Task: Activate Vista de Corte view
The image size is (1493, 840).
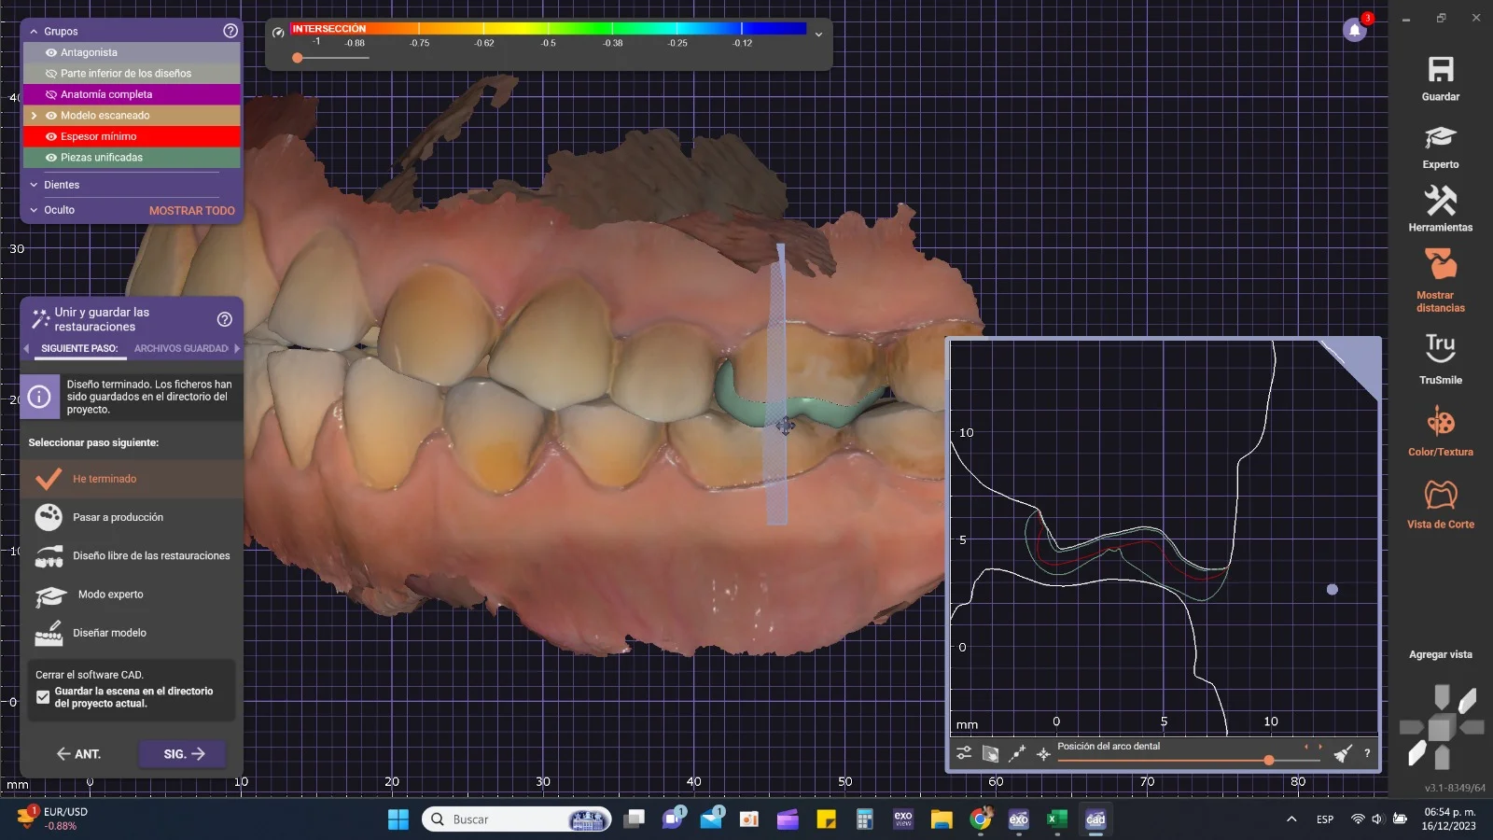Action: 1440,495
